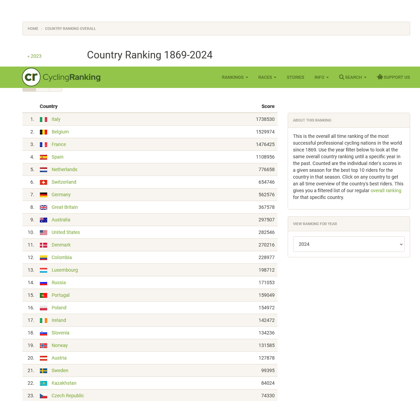Screen dimensions: 420x401
Task: Click the Australia flag icon
Action: [x=44, y=220]
